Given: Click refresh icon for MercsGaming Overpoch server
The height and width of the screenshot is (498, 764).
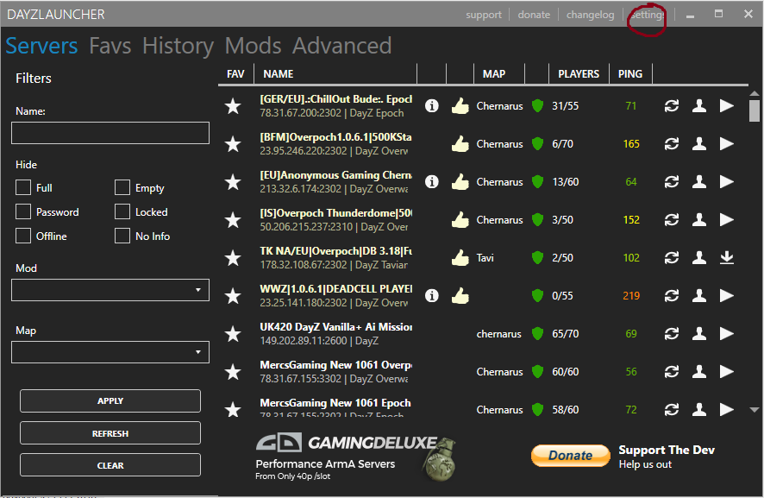Looking at the screenshot, I should (671, 372).
